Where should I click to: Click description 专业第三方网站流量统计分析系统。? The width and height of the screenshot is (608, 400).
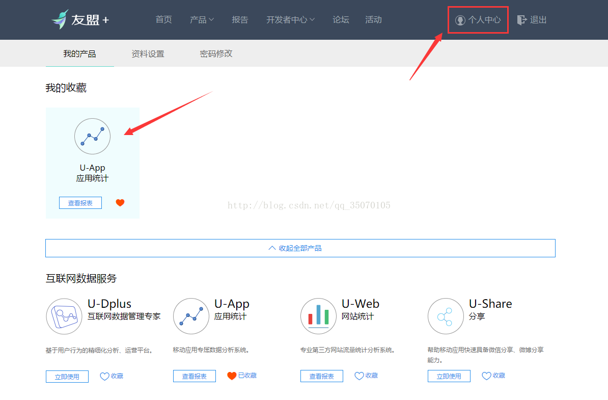click(x=348, y=350)
